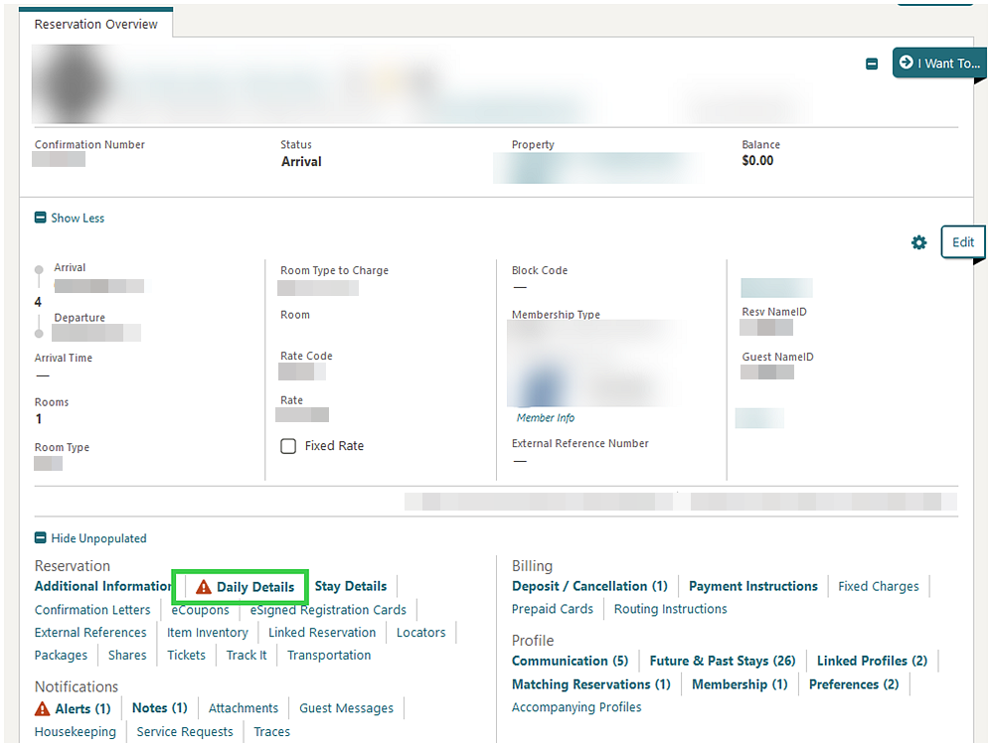This screenshot has height=743, width=989.
Task: Click the Edit button
Action: tap(962, 242)
